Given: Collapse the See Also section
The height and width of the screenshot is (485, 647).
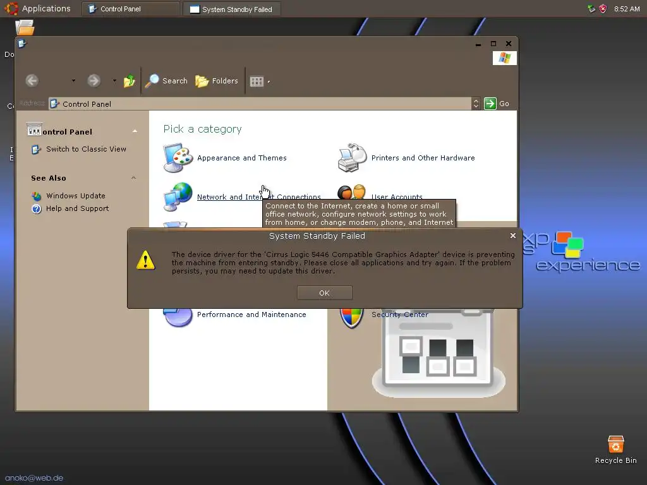Looking at the screenshot, I should coord(134,177).
